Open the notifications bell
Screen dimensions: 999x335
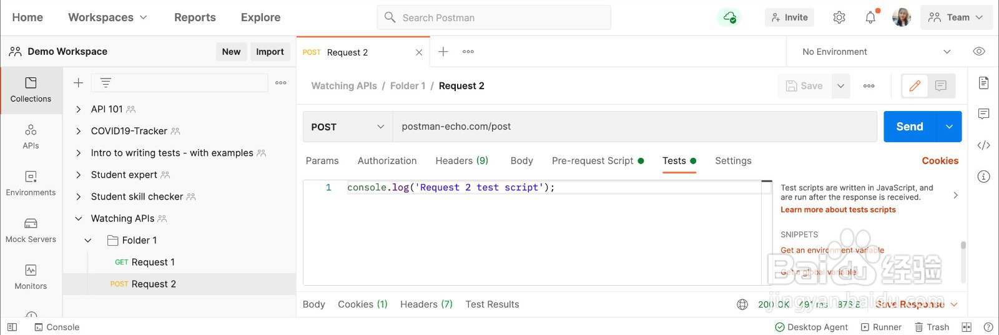(x=870, y=17)
